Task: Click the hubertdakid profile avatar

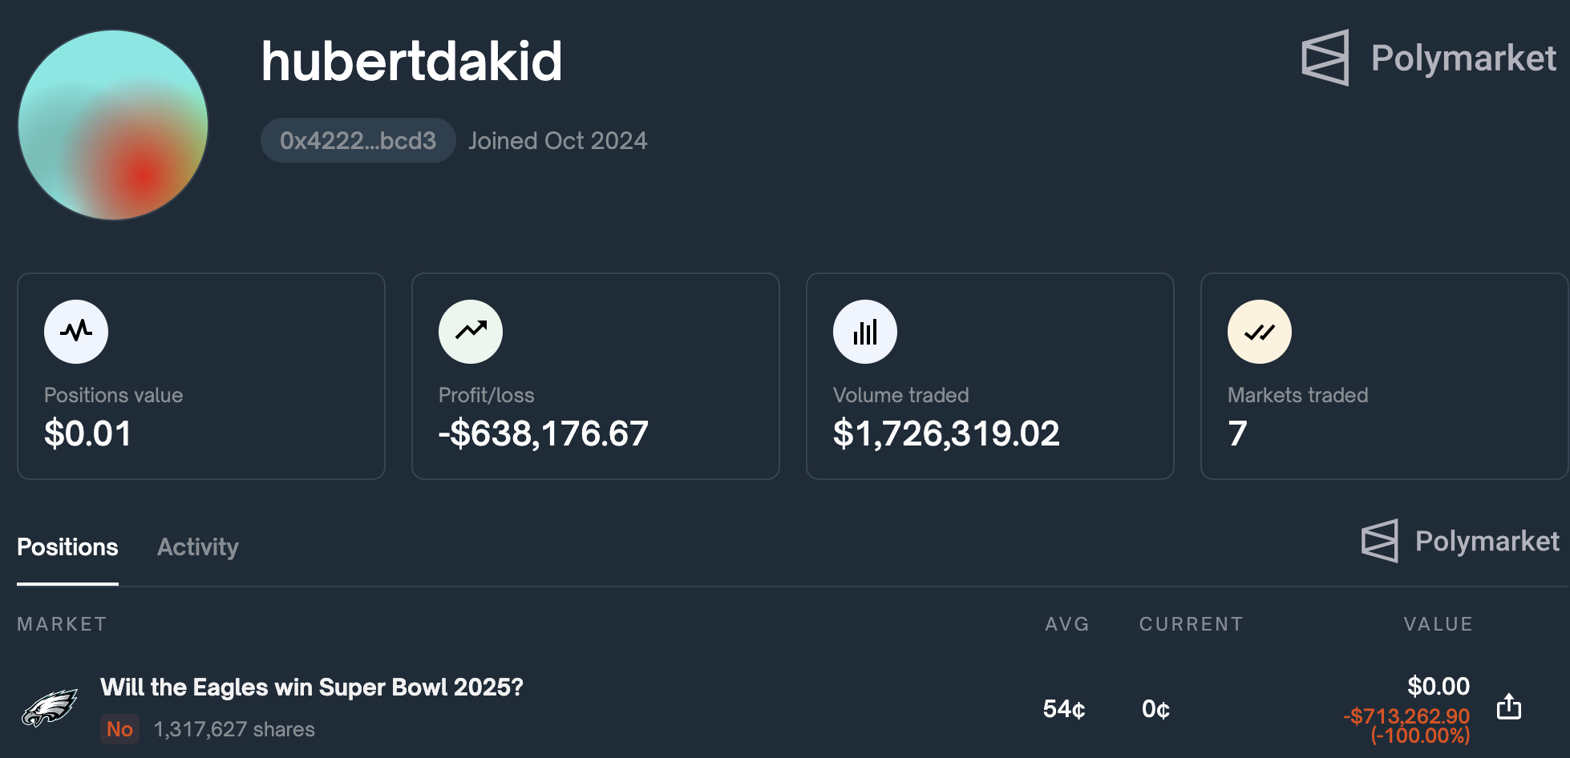Action: [112, 125]
